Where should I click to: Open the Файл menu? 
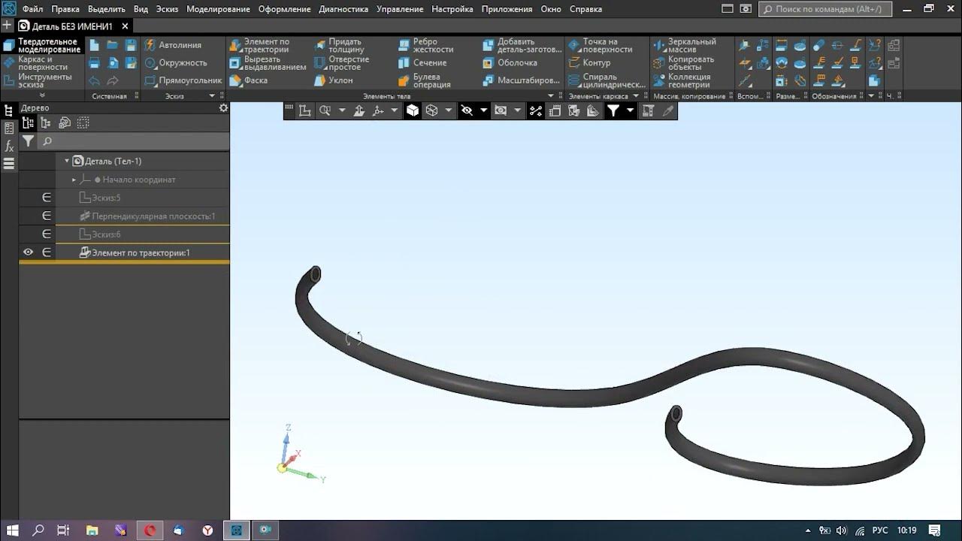32,9
